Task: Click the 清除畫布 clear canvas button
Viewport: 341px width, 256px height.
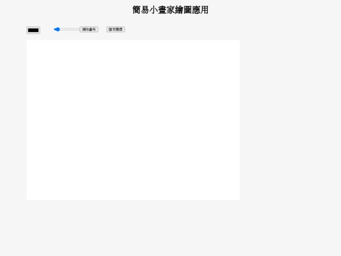Action: coord(89,29)
